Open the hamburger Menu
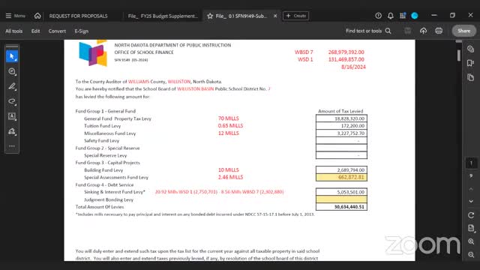The width and height of the screenshot is (480, 270). (x=15, y=16)
